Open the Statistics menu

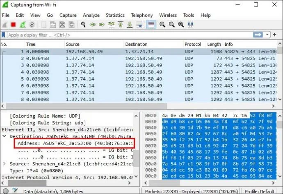115,15
